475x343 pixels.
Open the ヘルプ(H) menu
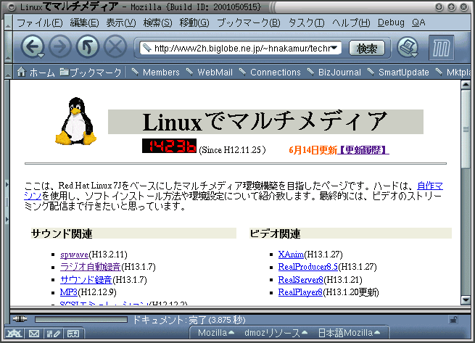[x=351, y=22]
